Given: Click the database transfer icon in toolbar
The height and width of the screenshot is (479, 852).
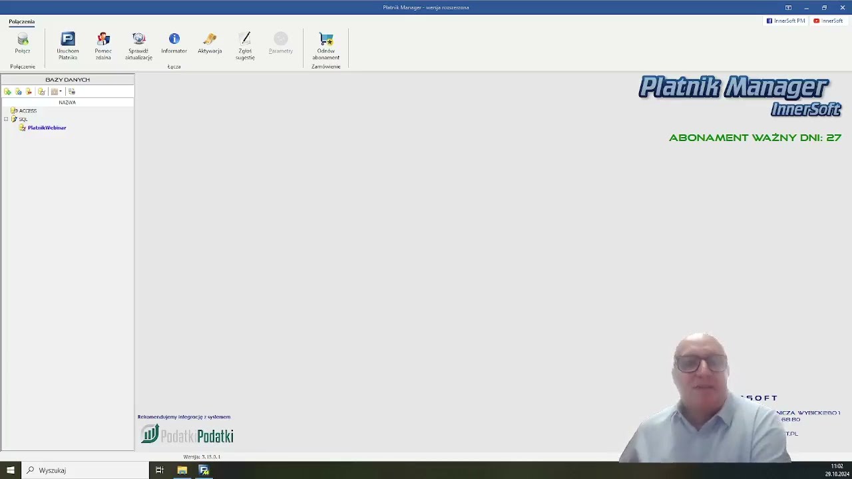Looking at the screenshot, I should click(72, 91).
